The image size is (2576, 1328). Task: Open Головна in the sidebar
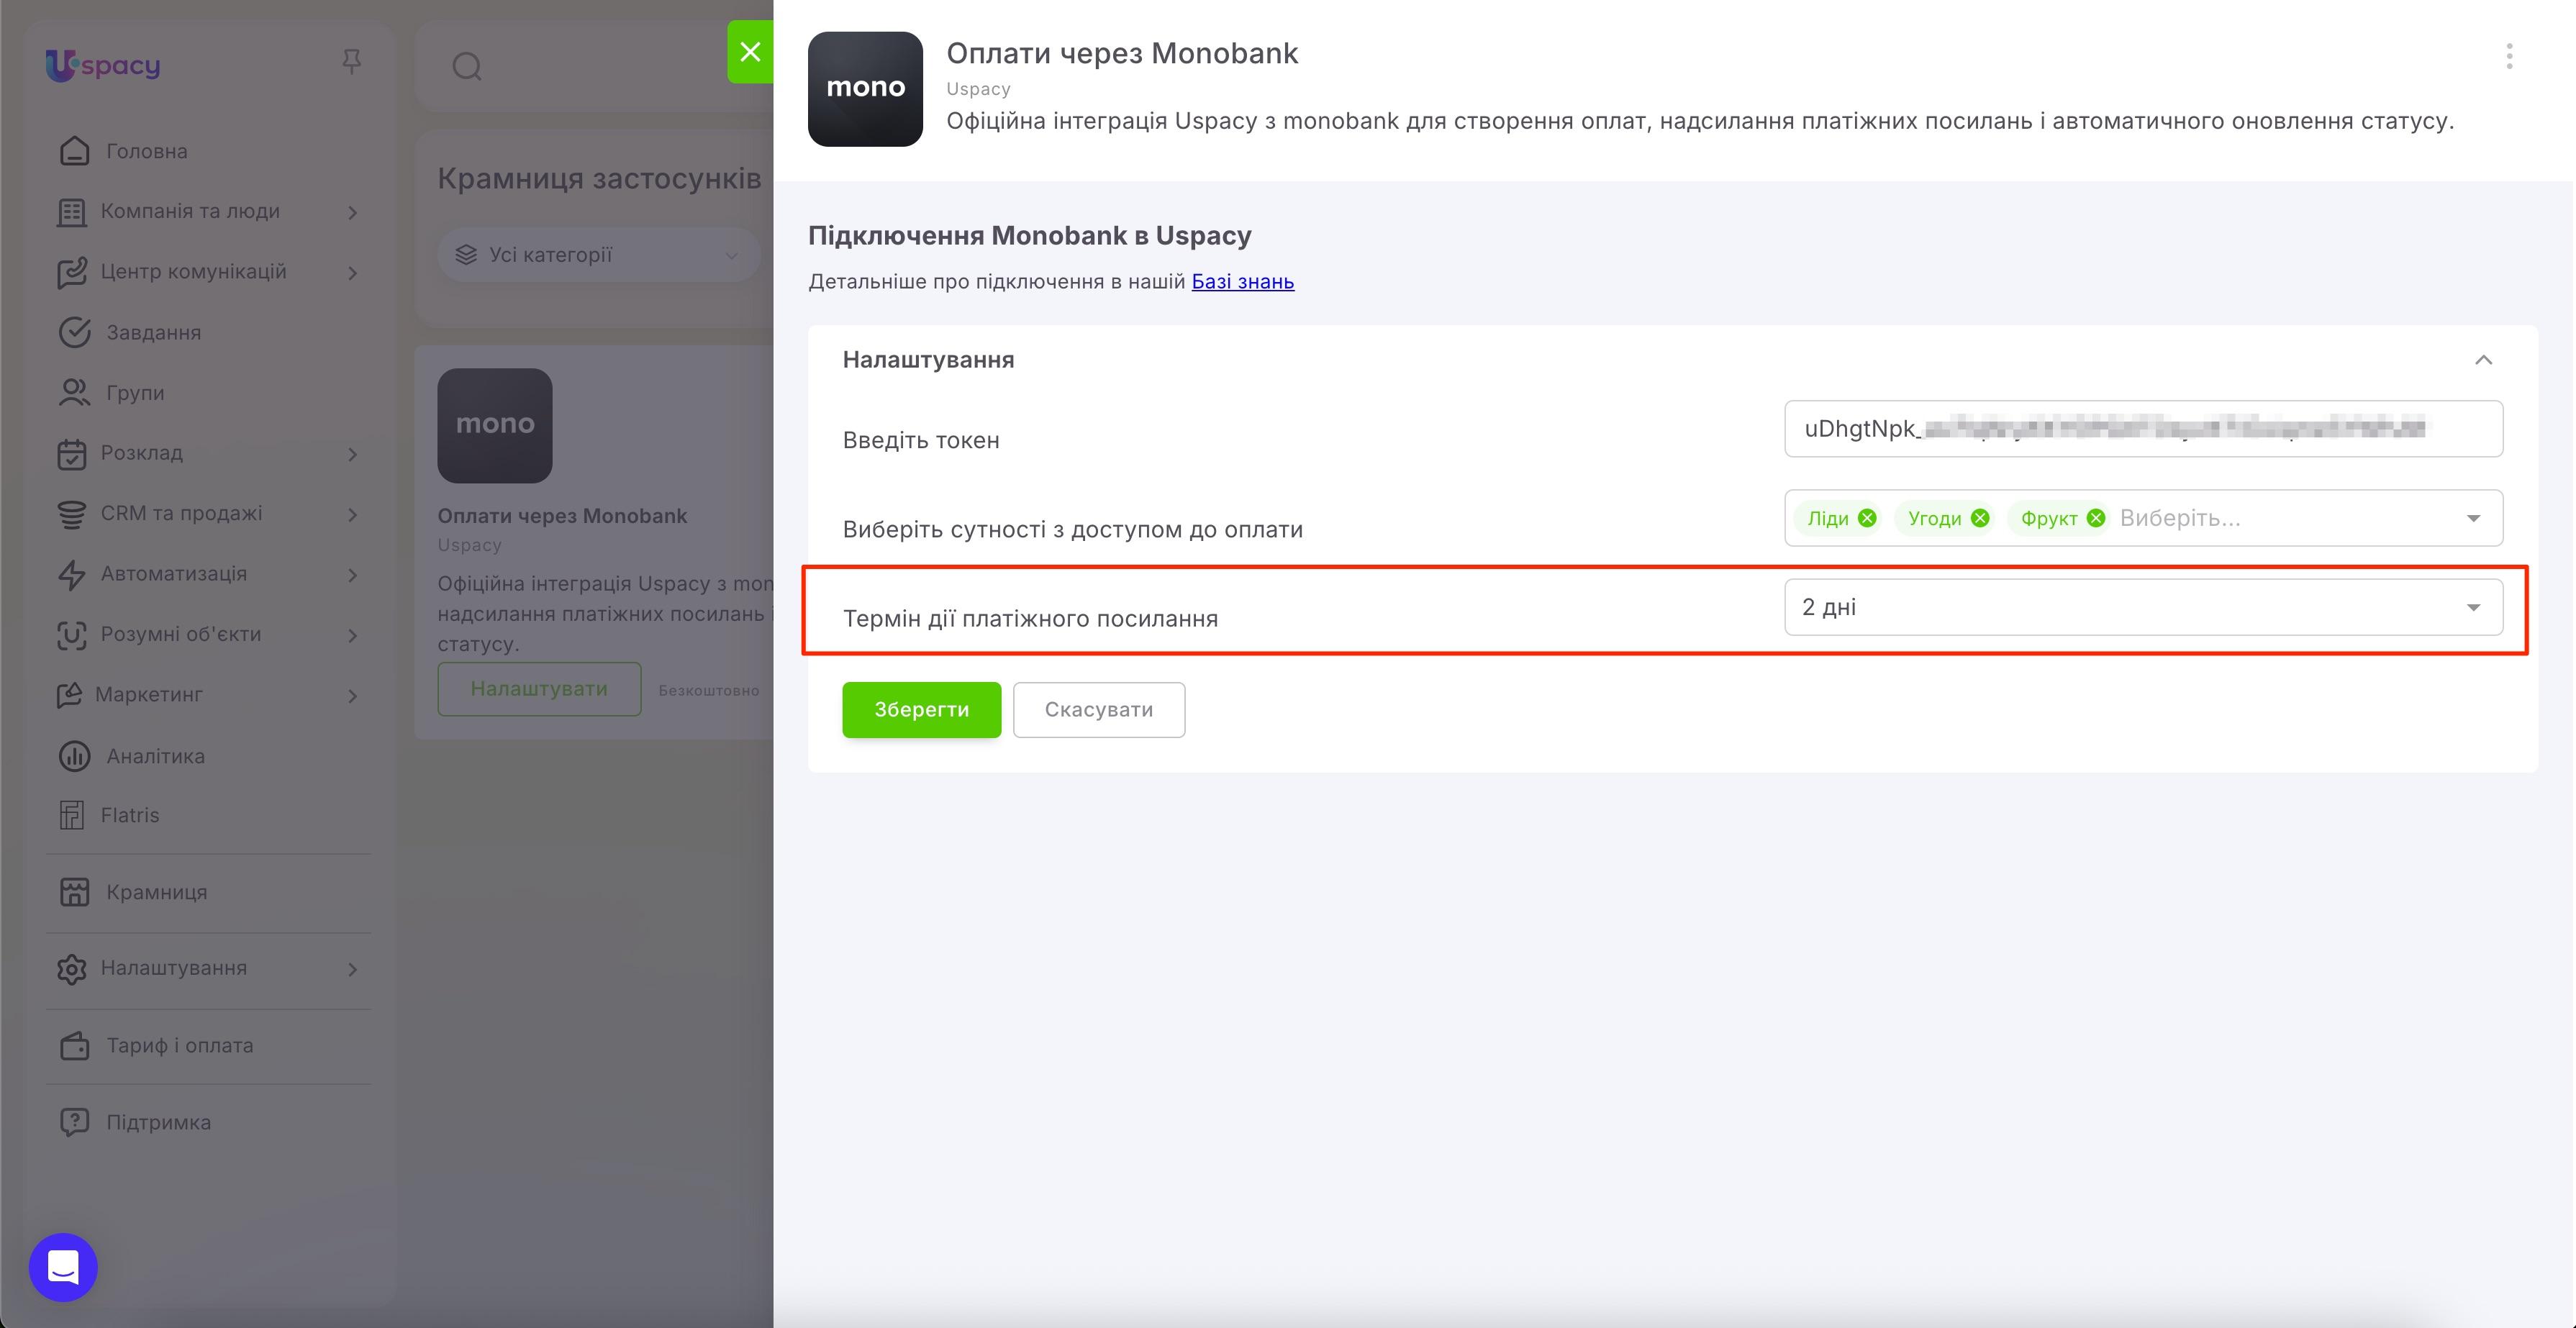tap(147, 151)
